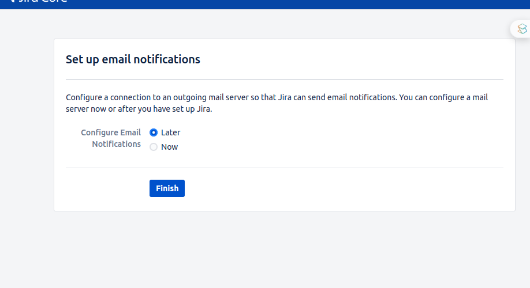This screenshot has width=530, height=288.
Task: Click the text "after you have set up Jira"
Action: [165, 109]
